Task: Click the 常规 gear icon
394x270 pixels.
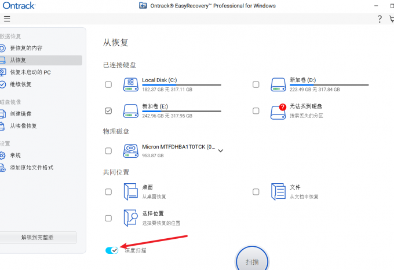Action: pyautogui.click(x=2, y=156)
